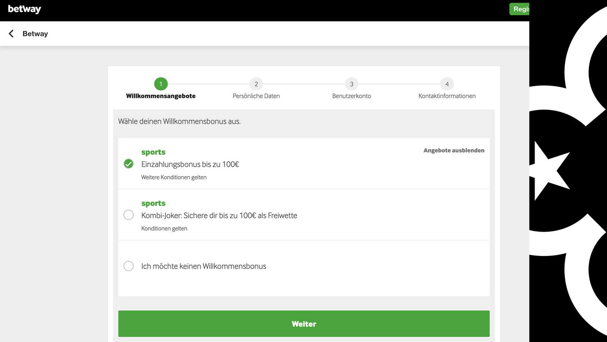
Task: Switch to the Persönliche Daten step label
Action: coord(256,96)
